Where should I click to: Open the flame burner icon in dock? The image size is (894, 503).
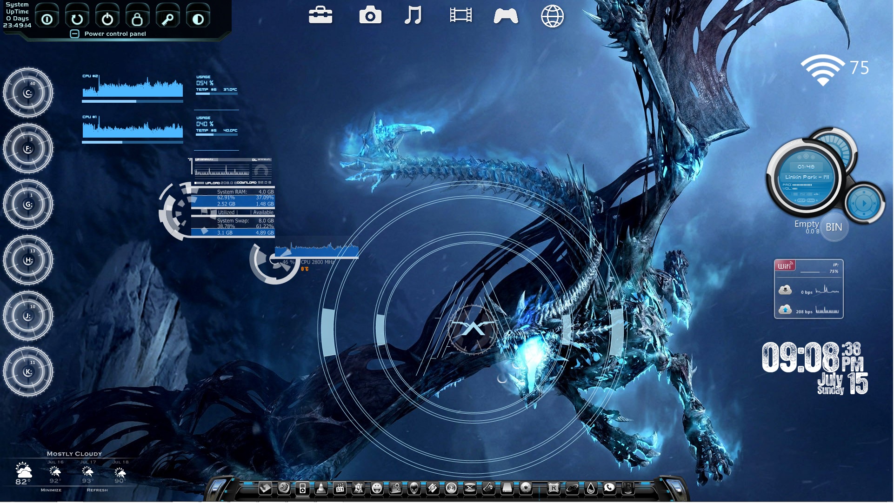coord(451,488)
